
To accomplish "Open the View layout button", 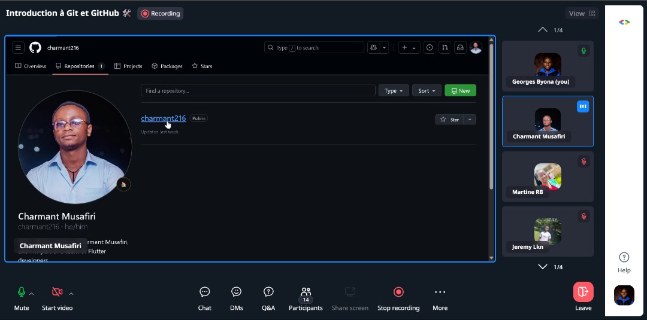I will [582, 14].
